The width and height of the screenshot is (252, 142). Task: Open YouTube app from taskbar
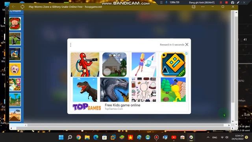pyautogui.click(x=174, y=137)
